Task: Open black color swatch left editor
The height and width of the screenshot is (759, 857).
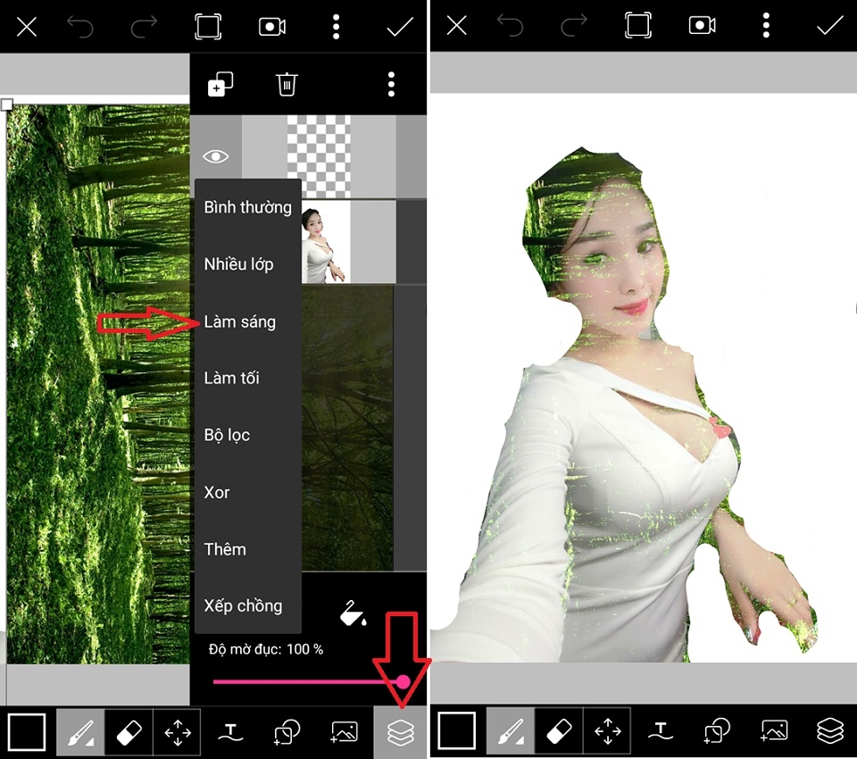Action: [x=26, y=732]
